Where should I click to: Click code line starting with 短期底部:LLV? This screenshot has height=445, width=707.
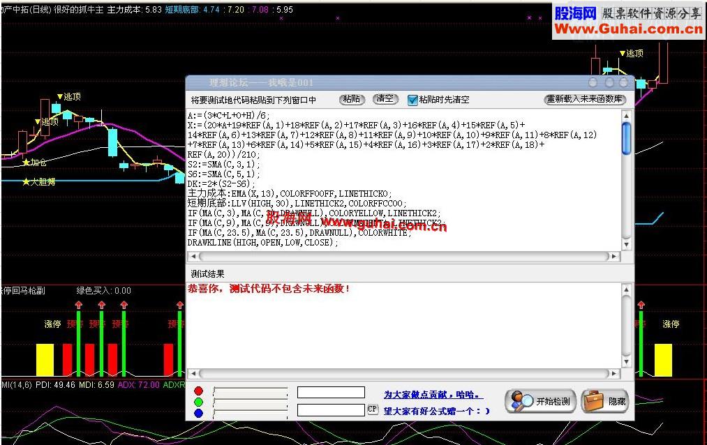pos(297,204)
